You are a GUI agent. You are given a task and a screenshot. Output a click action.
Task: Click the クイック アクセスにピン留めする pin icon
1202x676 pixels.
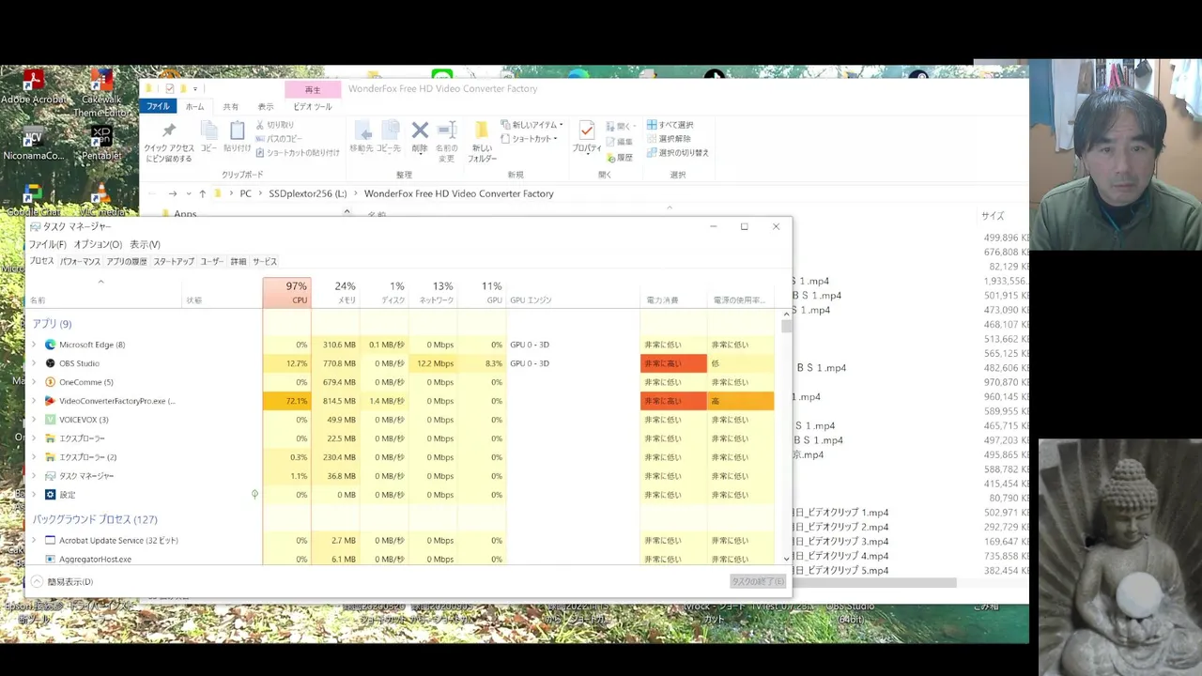(169, 131)
